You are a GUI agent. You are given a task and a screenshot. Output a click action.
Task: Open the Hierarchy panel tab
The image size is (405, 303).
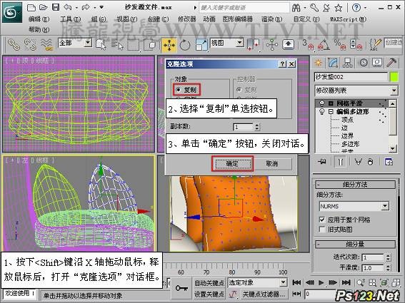(x=347, y=63)
